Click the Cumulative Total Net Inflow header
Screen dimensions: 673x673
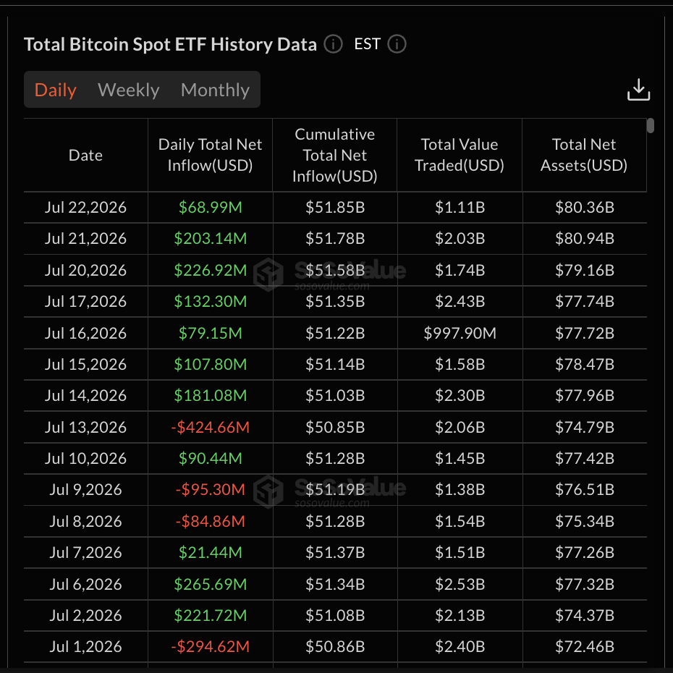334,155
